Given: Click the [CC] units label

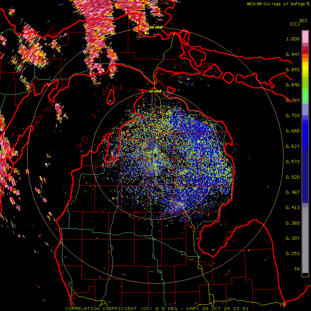Looking at the screenshot, I should click(295, 24).
